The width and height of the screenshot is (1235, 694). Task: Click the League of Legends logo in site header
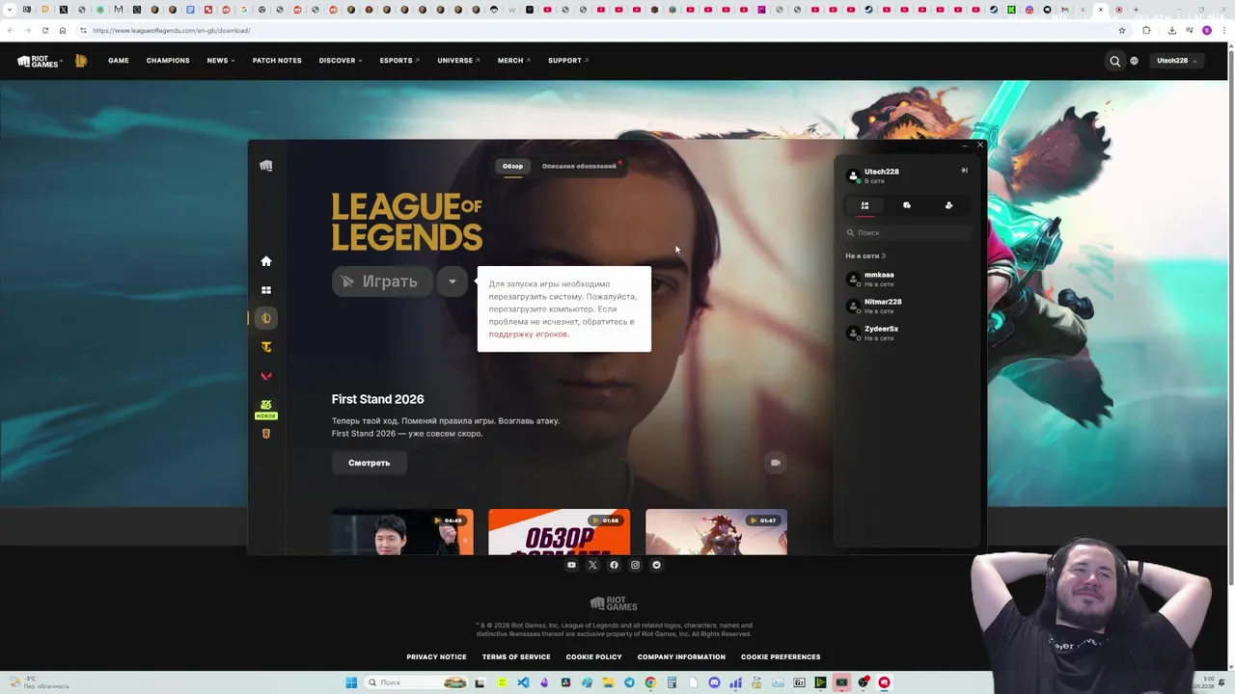[81, 61]
